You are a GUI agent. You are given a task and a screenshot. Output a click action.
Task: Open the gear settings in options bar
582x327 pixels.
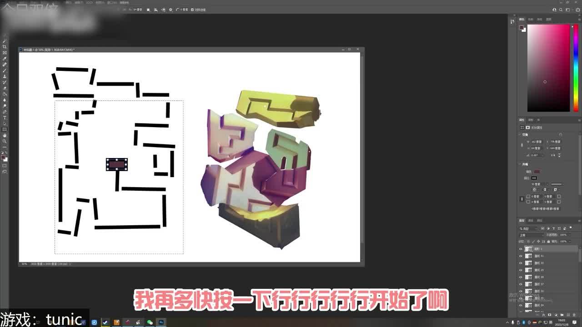click(171, 10)
